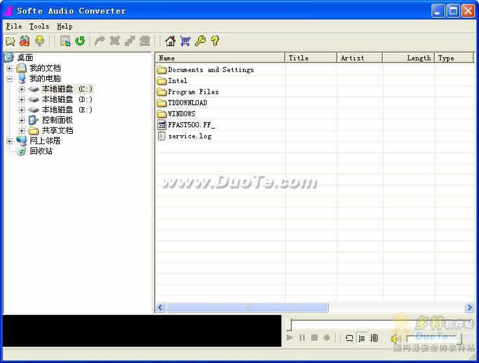Image resolution: width=479 pixels, height=363 pixels.
Task: Click the yellow question mark help icon
Action: click(x=215, y=41)
